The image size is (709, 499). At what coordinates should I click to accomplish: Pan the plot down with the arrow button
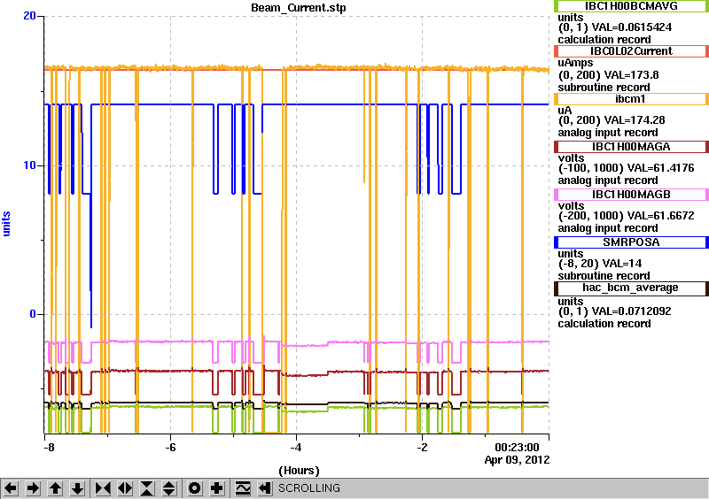pos(77,488)
